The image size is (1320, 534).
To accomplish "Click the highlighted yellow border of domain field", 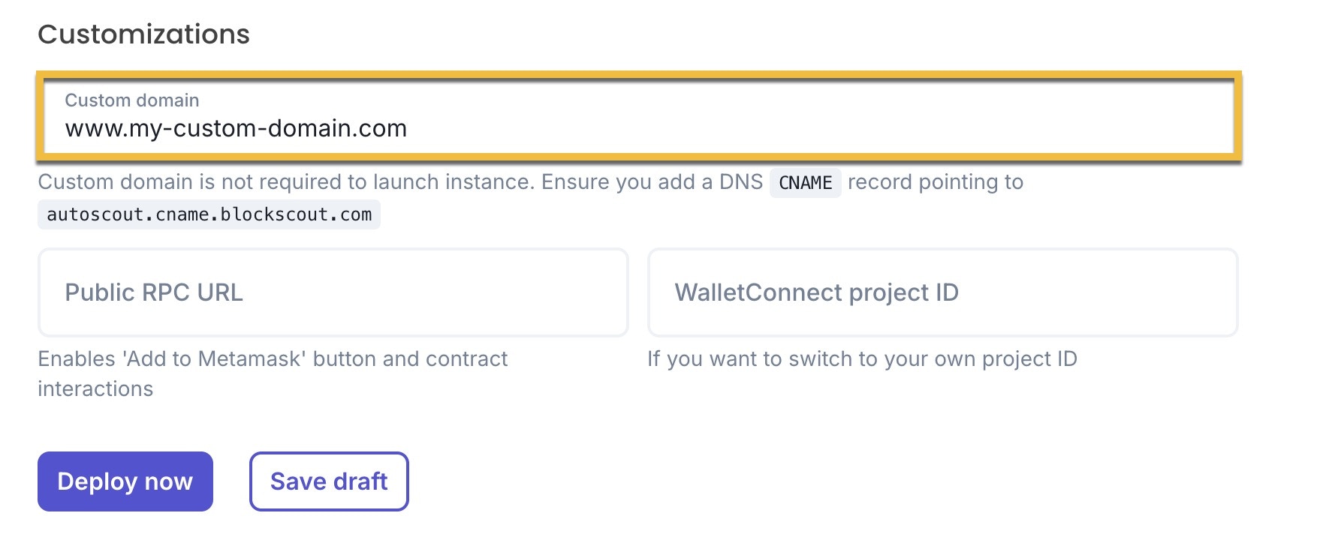I will click(x=638, y=75).
